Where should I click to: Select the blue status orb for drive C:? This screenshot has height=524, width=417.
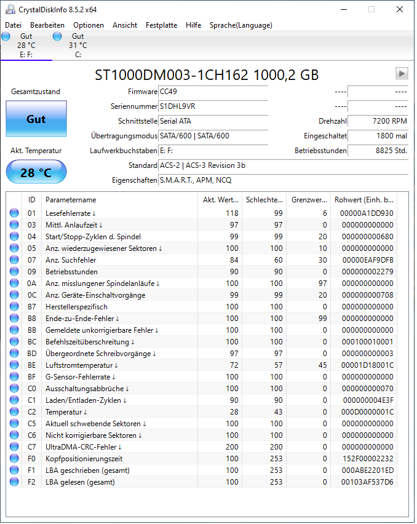click(x=58, y=36)
